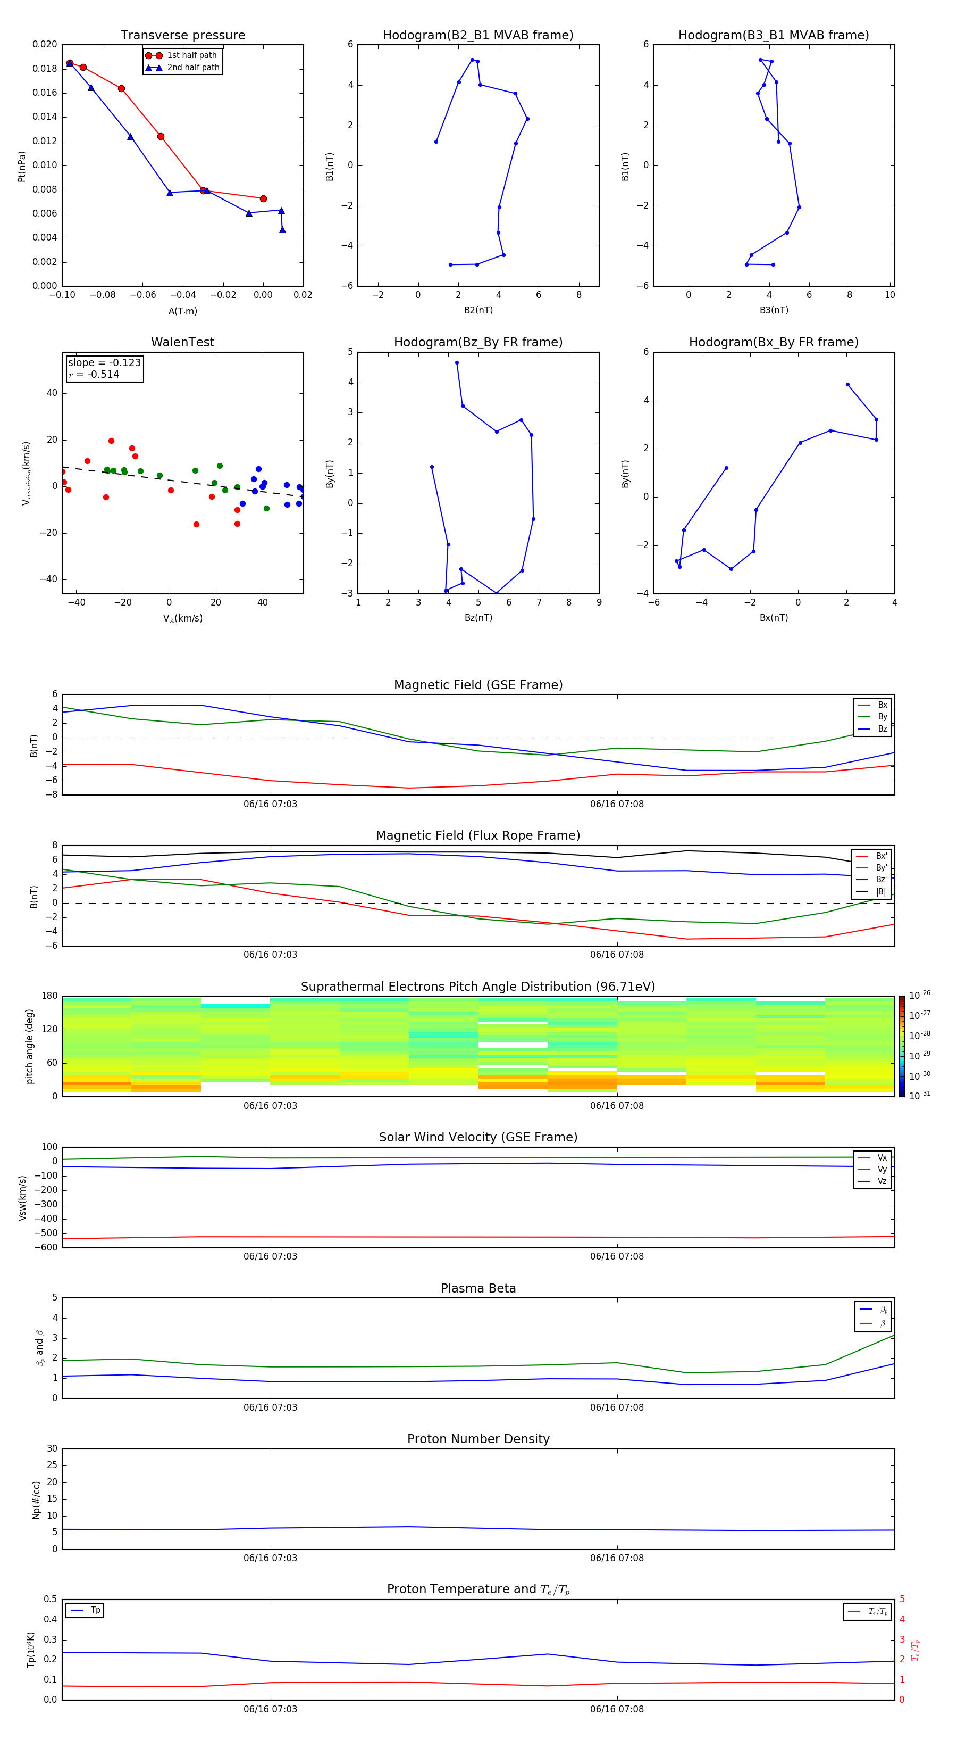Click 'Magnetic Field (GSE Frame)' title
The image size is (957, 1756).
click(x=478, y=685)
